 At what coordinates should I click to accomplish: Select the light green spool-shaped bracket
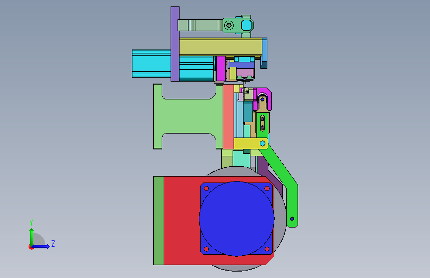188,117
